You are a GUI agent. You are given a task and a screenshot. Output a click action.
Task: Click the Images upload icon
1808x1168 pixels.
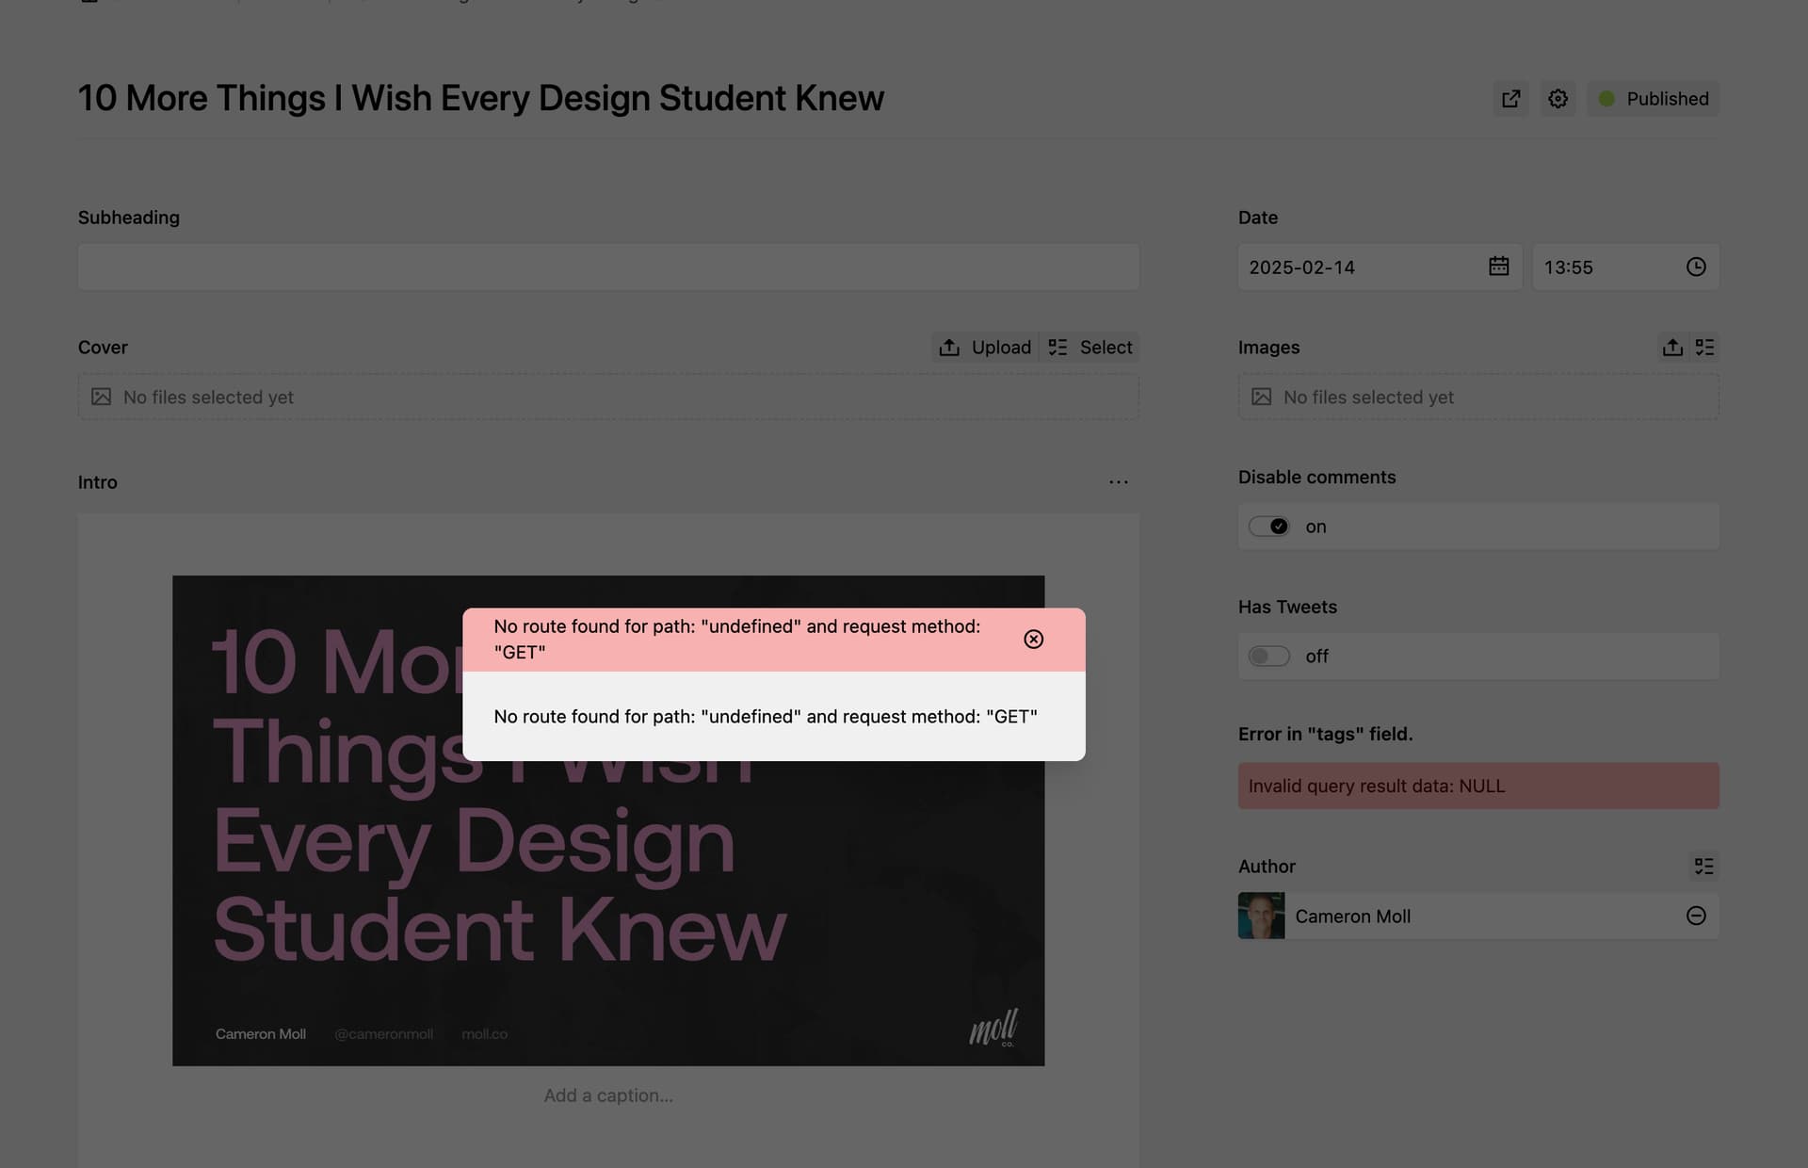[x=1672, y=348]
